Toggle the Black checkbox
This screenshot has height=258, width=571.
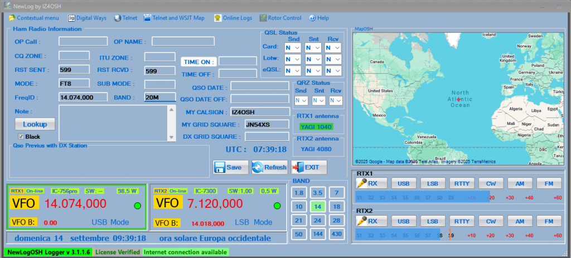coord(21,137)
